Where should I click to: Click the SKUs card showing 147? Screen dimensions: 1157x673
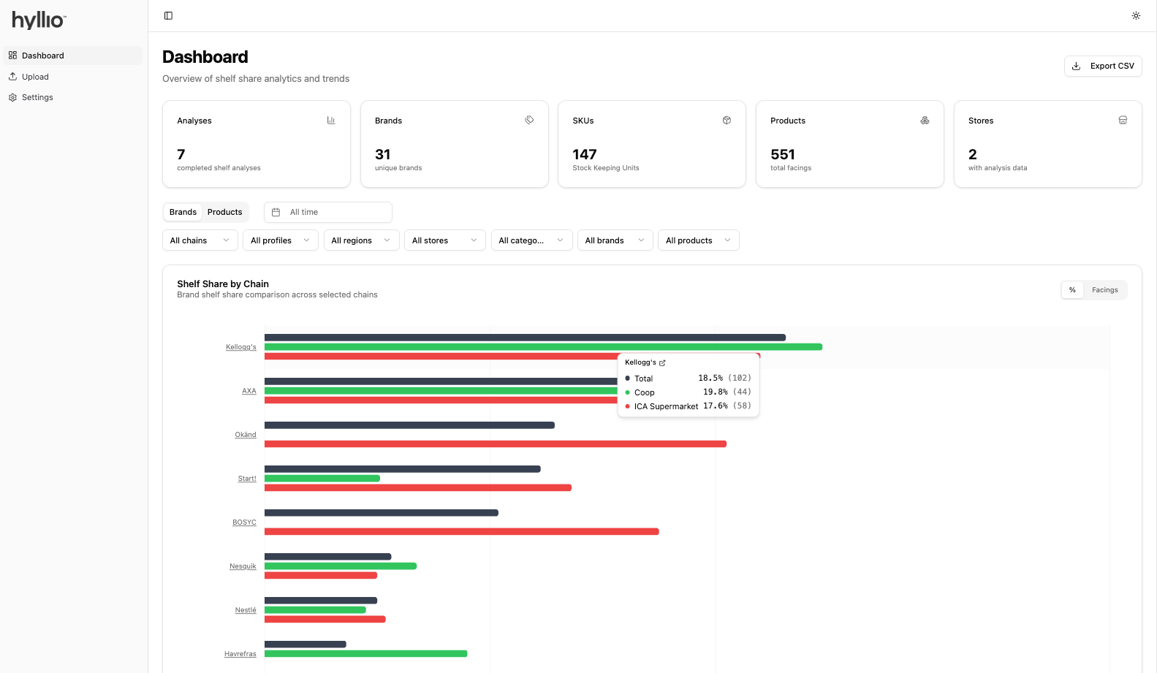(x=652, y=144)
